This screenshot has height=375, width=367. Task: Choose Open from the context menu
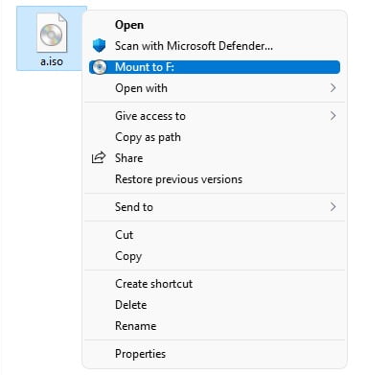tap(215, 25)
